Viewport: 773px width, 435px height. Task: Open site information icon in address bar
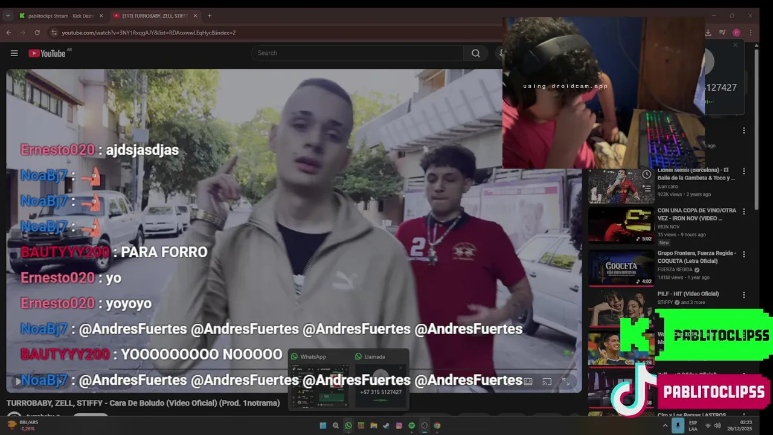tap(54, 33)
